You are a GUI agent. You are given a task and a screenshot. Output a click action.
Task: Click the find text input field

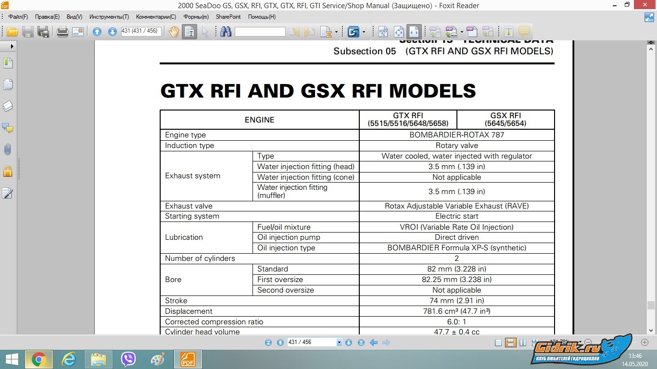point(260,32)
